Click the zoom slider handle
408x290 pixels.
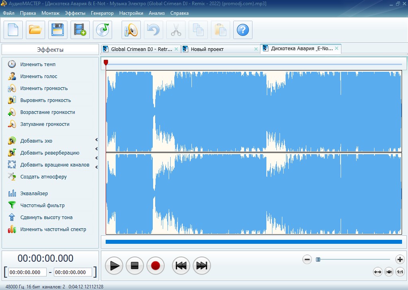318,259
